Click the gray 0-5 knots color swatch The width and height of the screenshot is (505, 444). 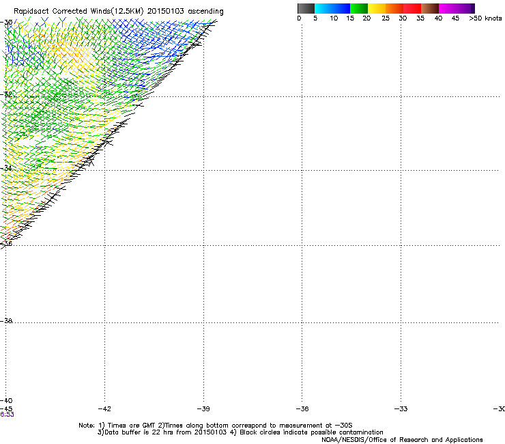point(306,8)
